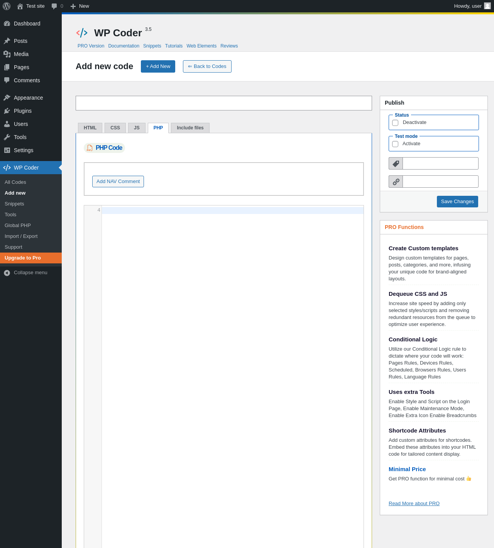Click the Dashboard gauge icon

(7, 24)
